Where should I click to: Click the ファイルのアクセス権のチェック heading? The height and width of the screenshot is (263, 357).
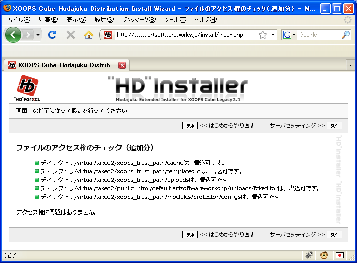pos(85,148)
